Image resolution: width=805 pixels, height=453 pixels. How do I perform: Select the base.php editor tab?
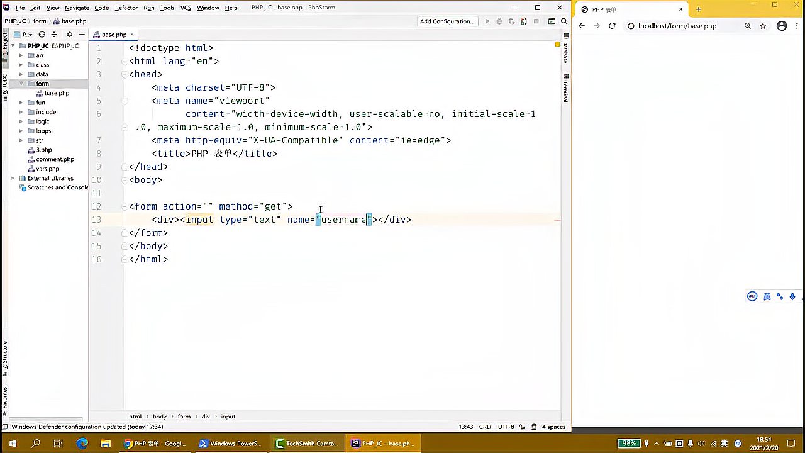(114, 35)
